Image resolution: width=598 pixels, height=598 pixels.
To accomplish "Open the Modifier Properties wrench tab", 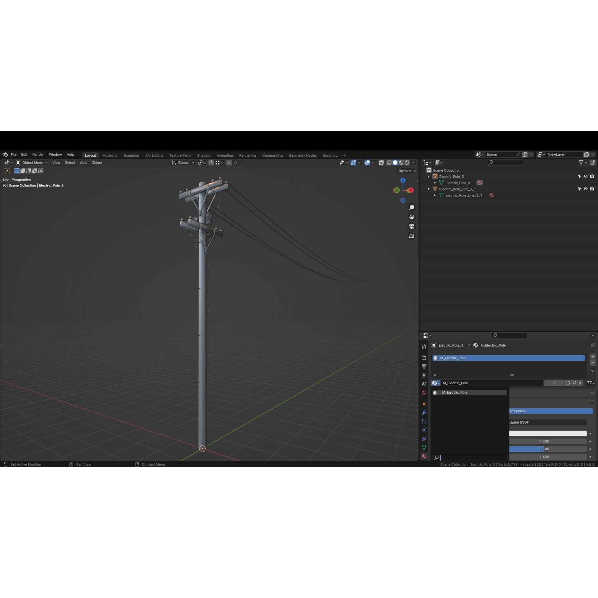I will click(x=424, y=413).
